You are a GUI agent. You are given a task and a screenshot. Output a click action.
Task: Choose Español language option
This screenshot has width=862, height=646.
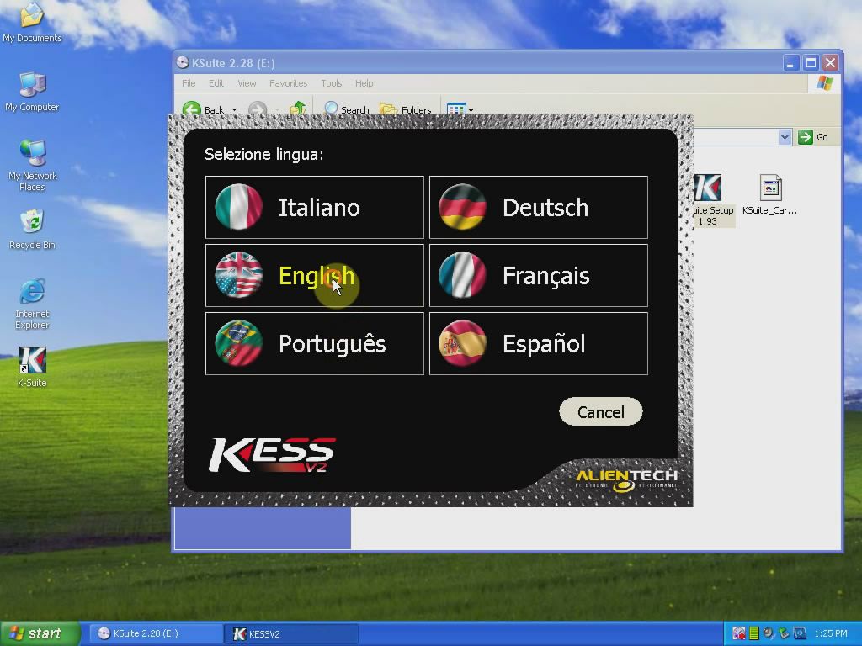coord(538,343)
